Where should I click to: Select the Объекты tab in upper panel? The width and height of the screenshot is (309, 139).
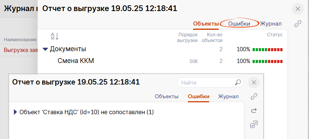click(206, 24)
